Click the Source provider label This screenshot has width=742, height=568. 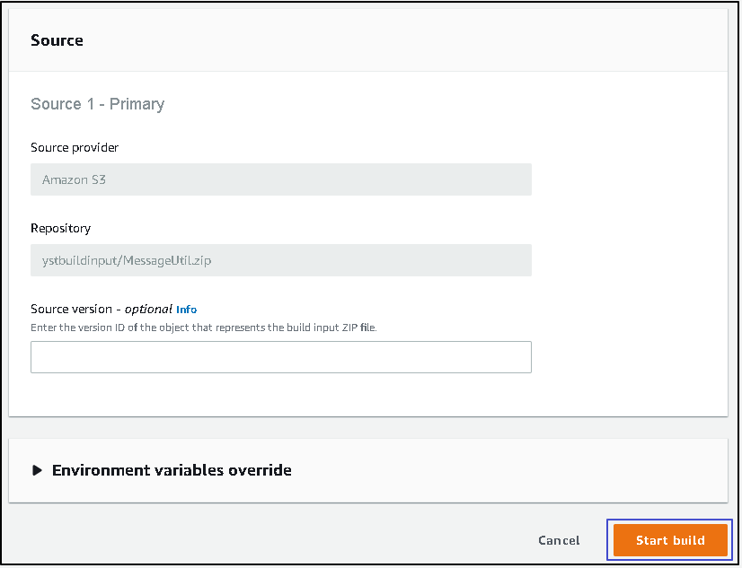pos(75,147)
